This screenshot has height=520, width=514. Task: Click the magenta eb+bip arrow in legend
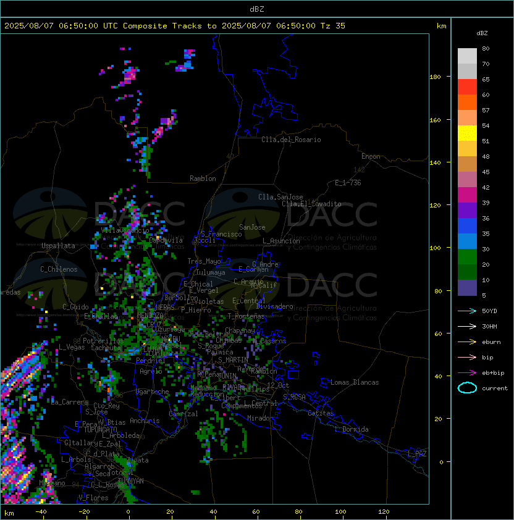pyautogui.click(x=467, y=373)
